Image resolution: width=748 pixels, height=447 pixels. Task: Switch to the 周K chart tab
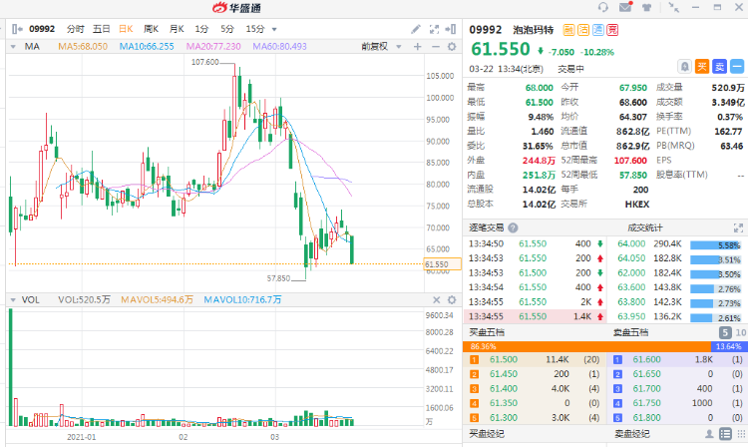[x=151, y=30]
